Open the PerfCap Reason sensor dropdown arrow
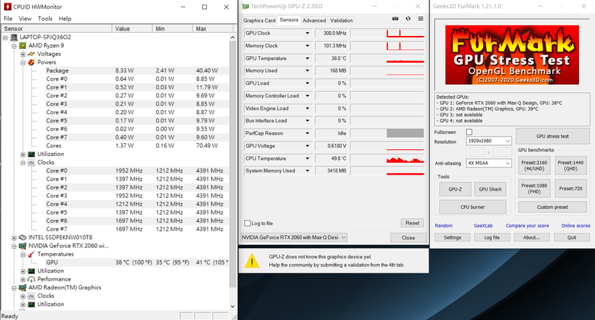The image size is (595, 320). pos(307,133)
